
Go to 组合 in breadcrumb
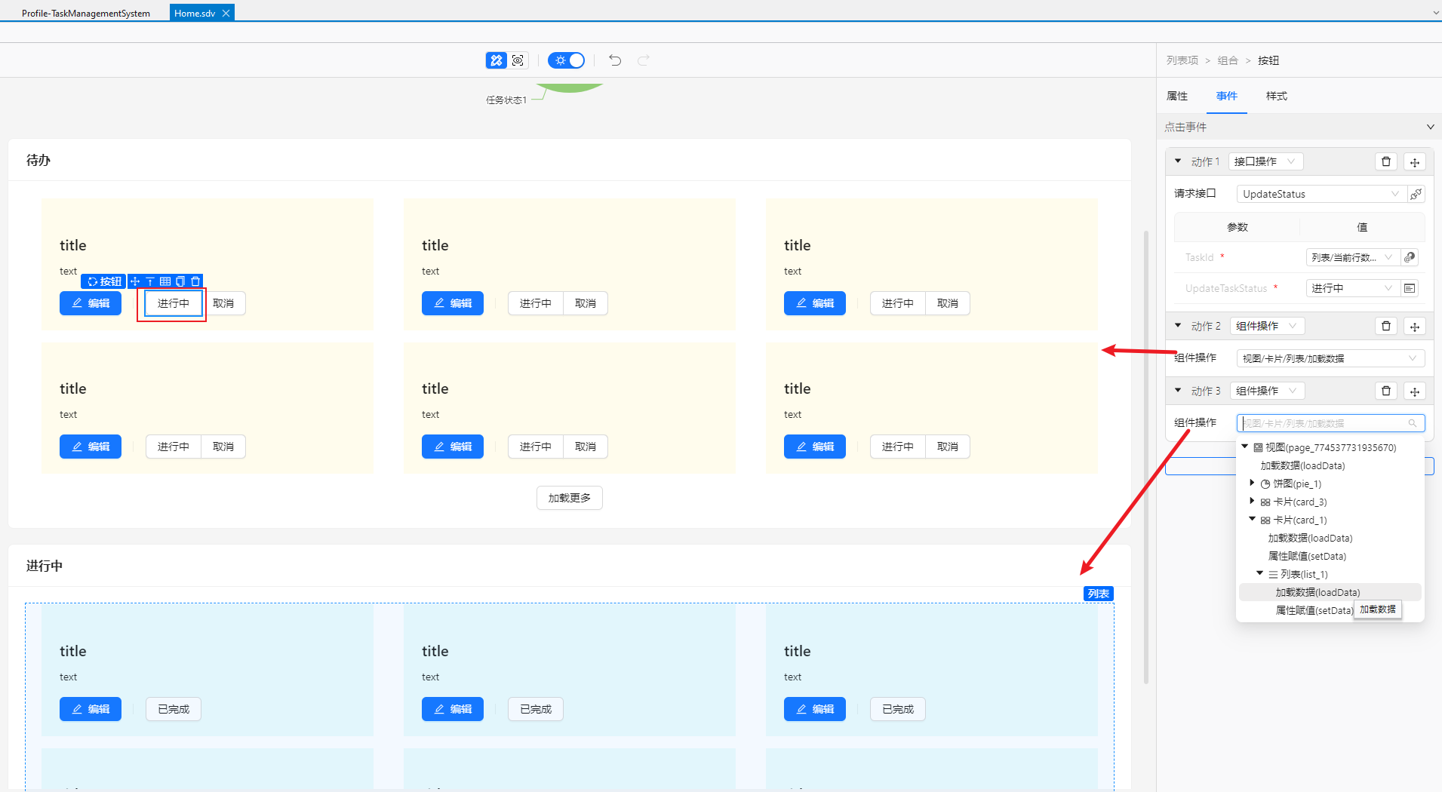click(1228, 60)
